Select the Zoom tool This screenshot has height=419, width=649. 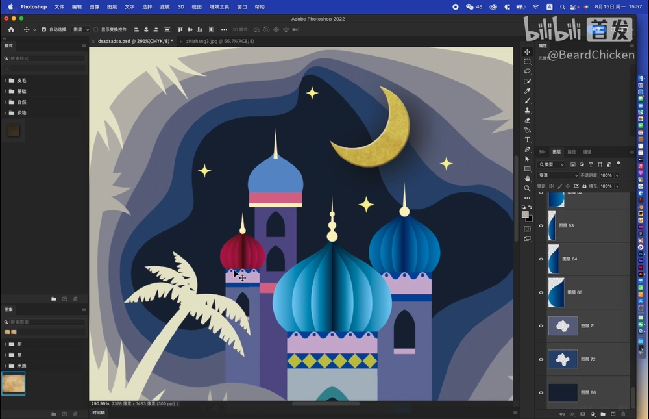tap(527, 188)
